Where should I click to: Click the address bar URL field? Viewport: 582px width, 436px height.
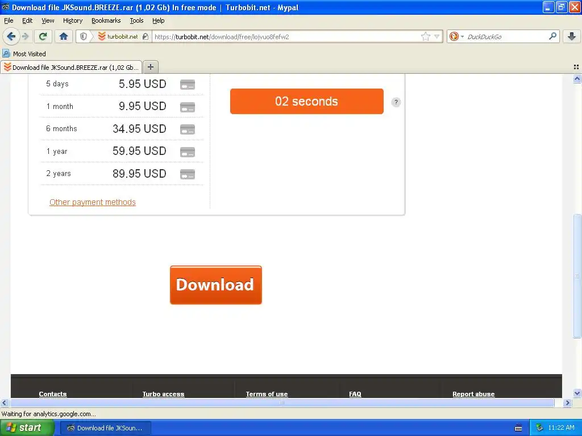[286, 36]
